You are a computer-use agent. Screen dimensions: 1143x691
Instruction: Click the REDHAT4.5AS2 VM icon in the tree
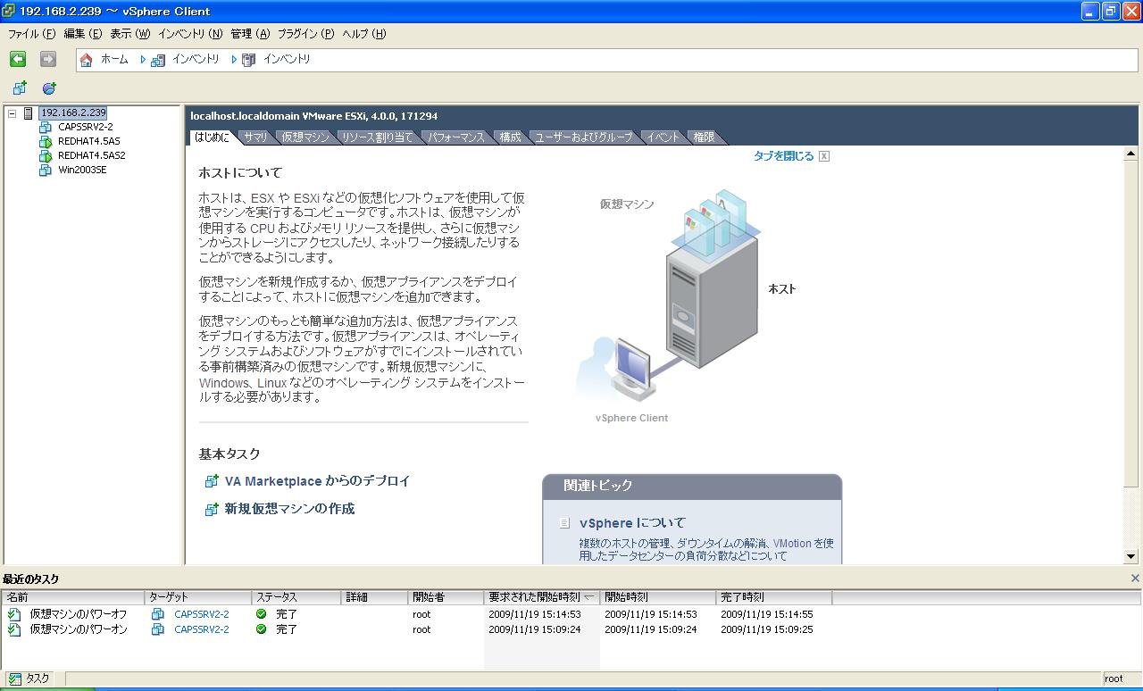pos(46,155)
